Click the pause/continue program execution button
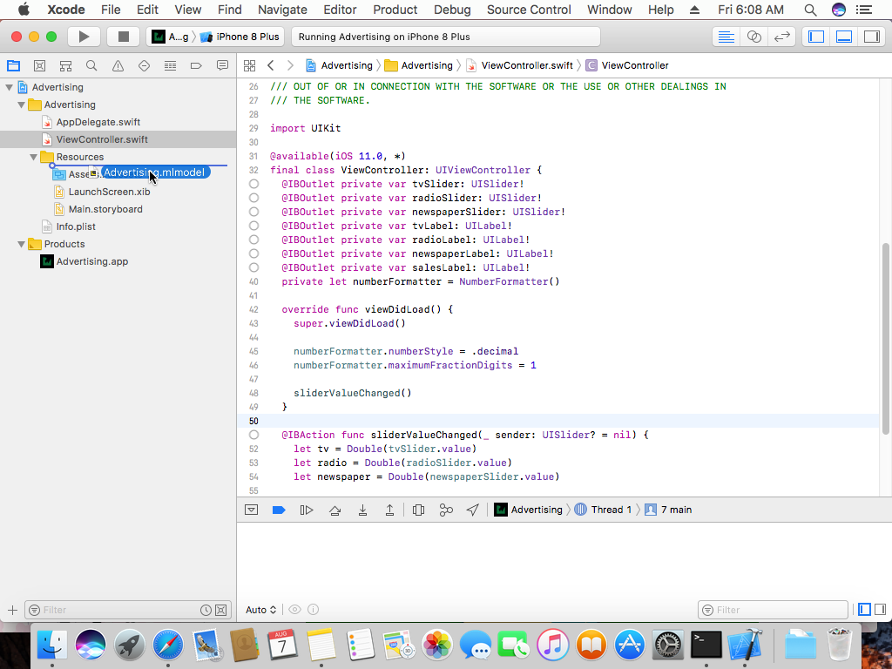This screenshot has height=669, width=892. pyautogui.click(x=307, y=510)
